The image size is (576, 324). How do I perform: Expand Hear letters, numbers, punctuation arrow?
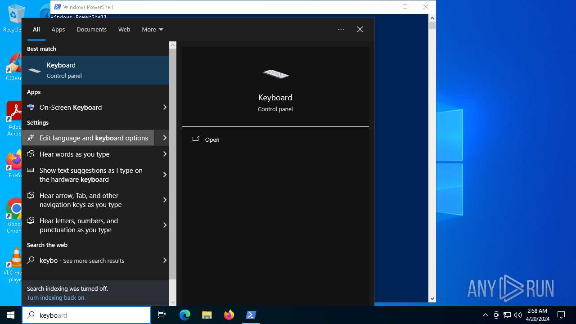(165, 225)
